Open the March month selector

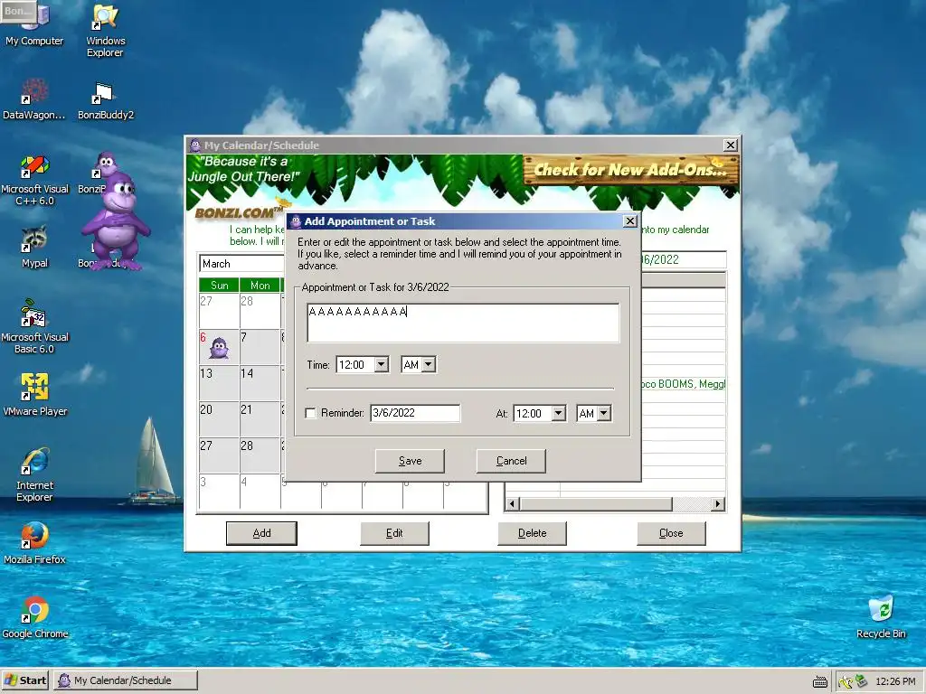pyautogui.click(x=241, y=264)
